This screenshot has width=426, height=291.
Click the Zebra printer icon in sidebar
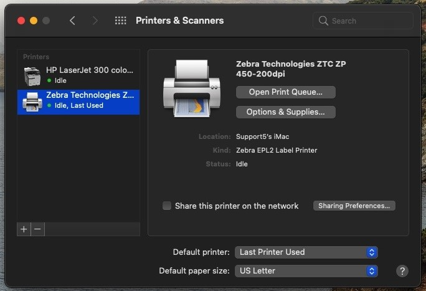pyautogui.click(x=32, y=102)
